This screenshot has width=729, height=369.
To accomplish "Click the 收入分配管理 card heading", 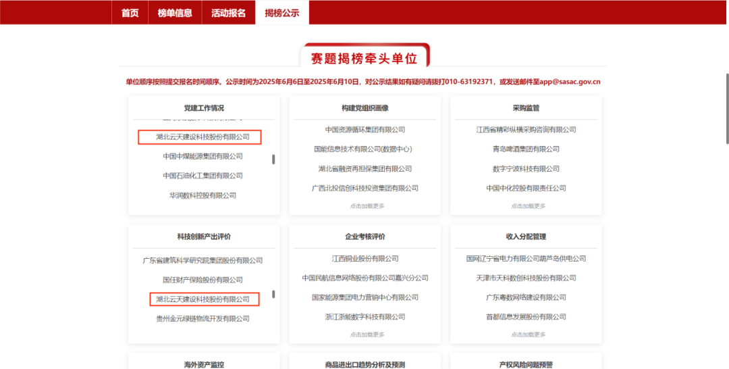I will coord(526,237).
